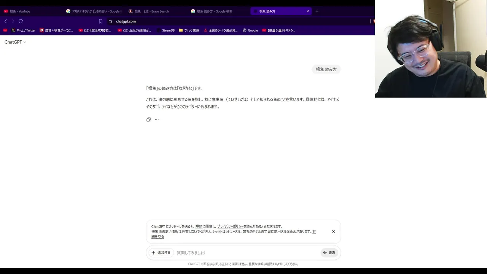Click the response line with reading ねざかな

tap(175, 88)
